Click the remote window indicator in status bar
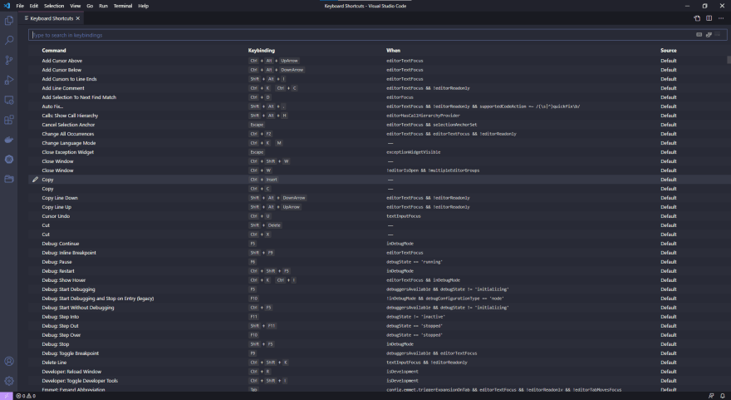 pos(7,396)
